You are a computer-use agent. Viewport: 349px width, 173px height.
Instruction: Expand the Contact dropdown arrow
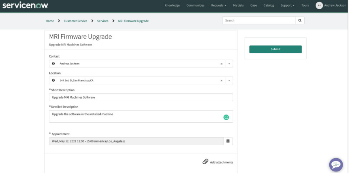[x=229, y=64]
